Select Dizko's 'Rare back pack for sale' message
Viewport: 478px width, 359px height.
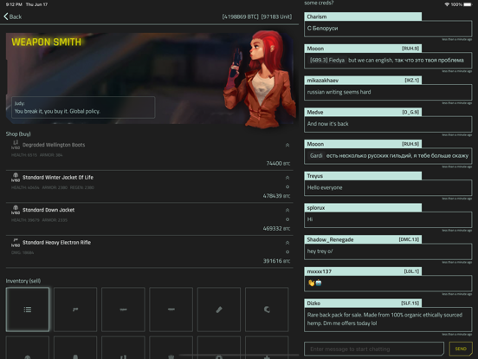click(388, 319)
